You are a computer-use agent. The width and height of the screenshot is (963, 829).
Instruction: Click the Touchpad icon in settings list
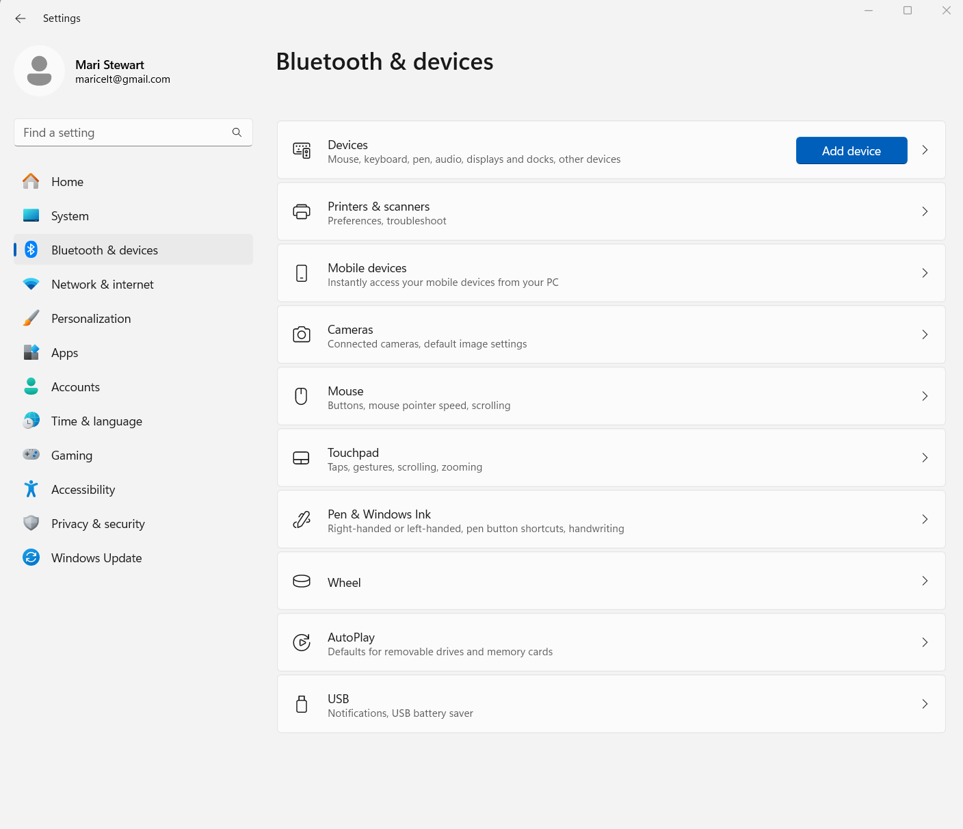tap(301, 458)
